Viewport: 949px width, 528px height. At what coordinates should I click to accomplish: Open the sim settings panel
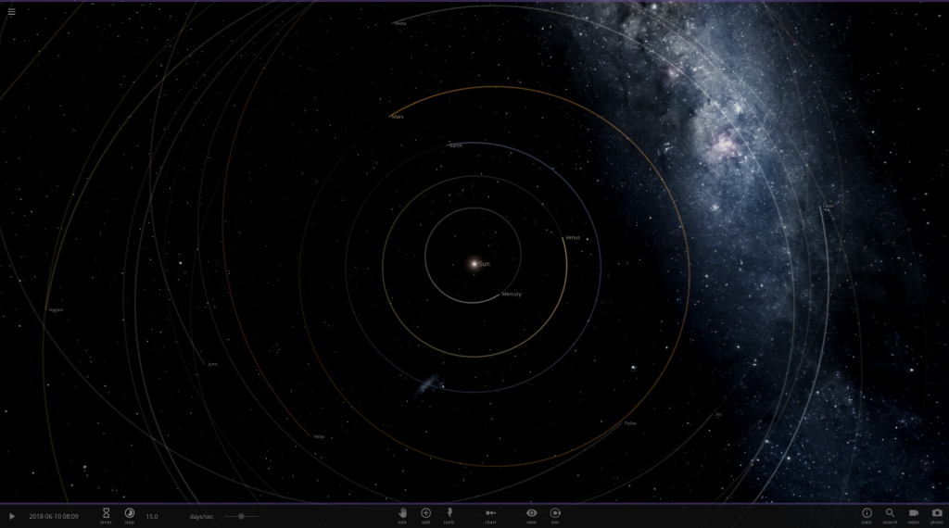(x=555, y=515)
